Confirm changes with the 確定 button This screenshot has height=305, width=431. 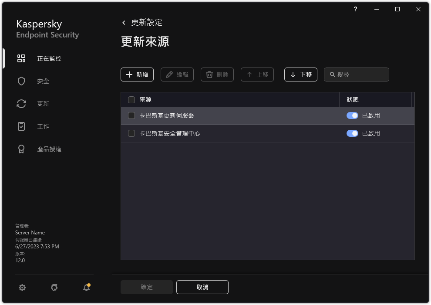pyautogui.click(x=146, y=287)
